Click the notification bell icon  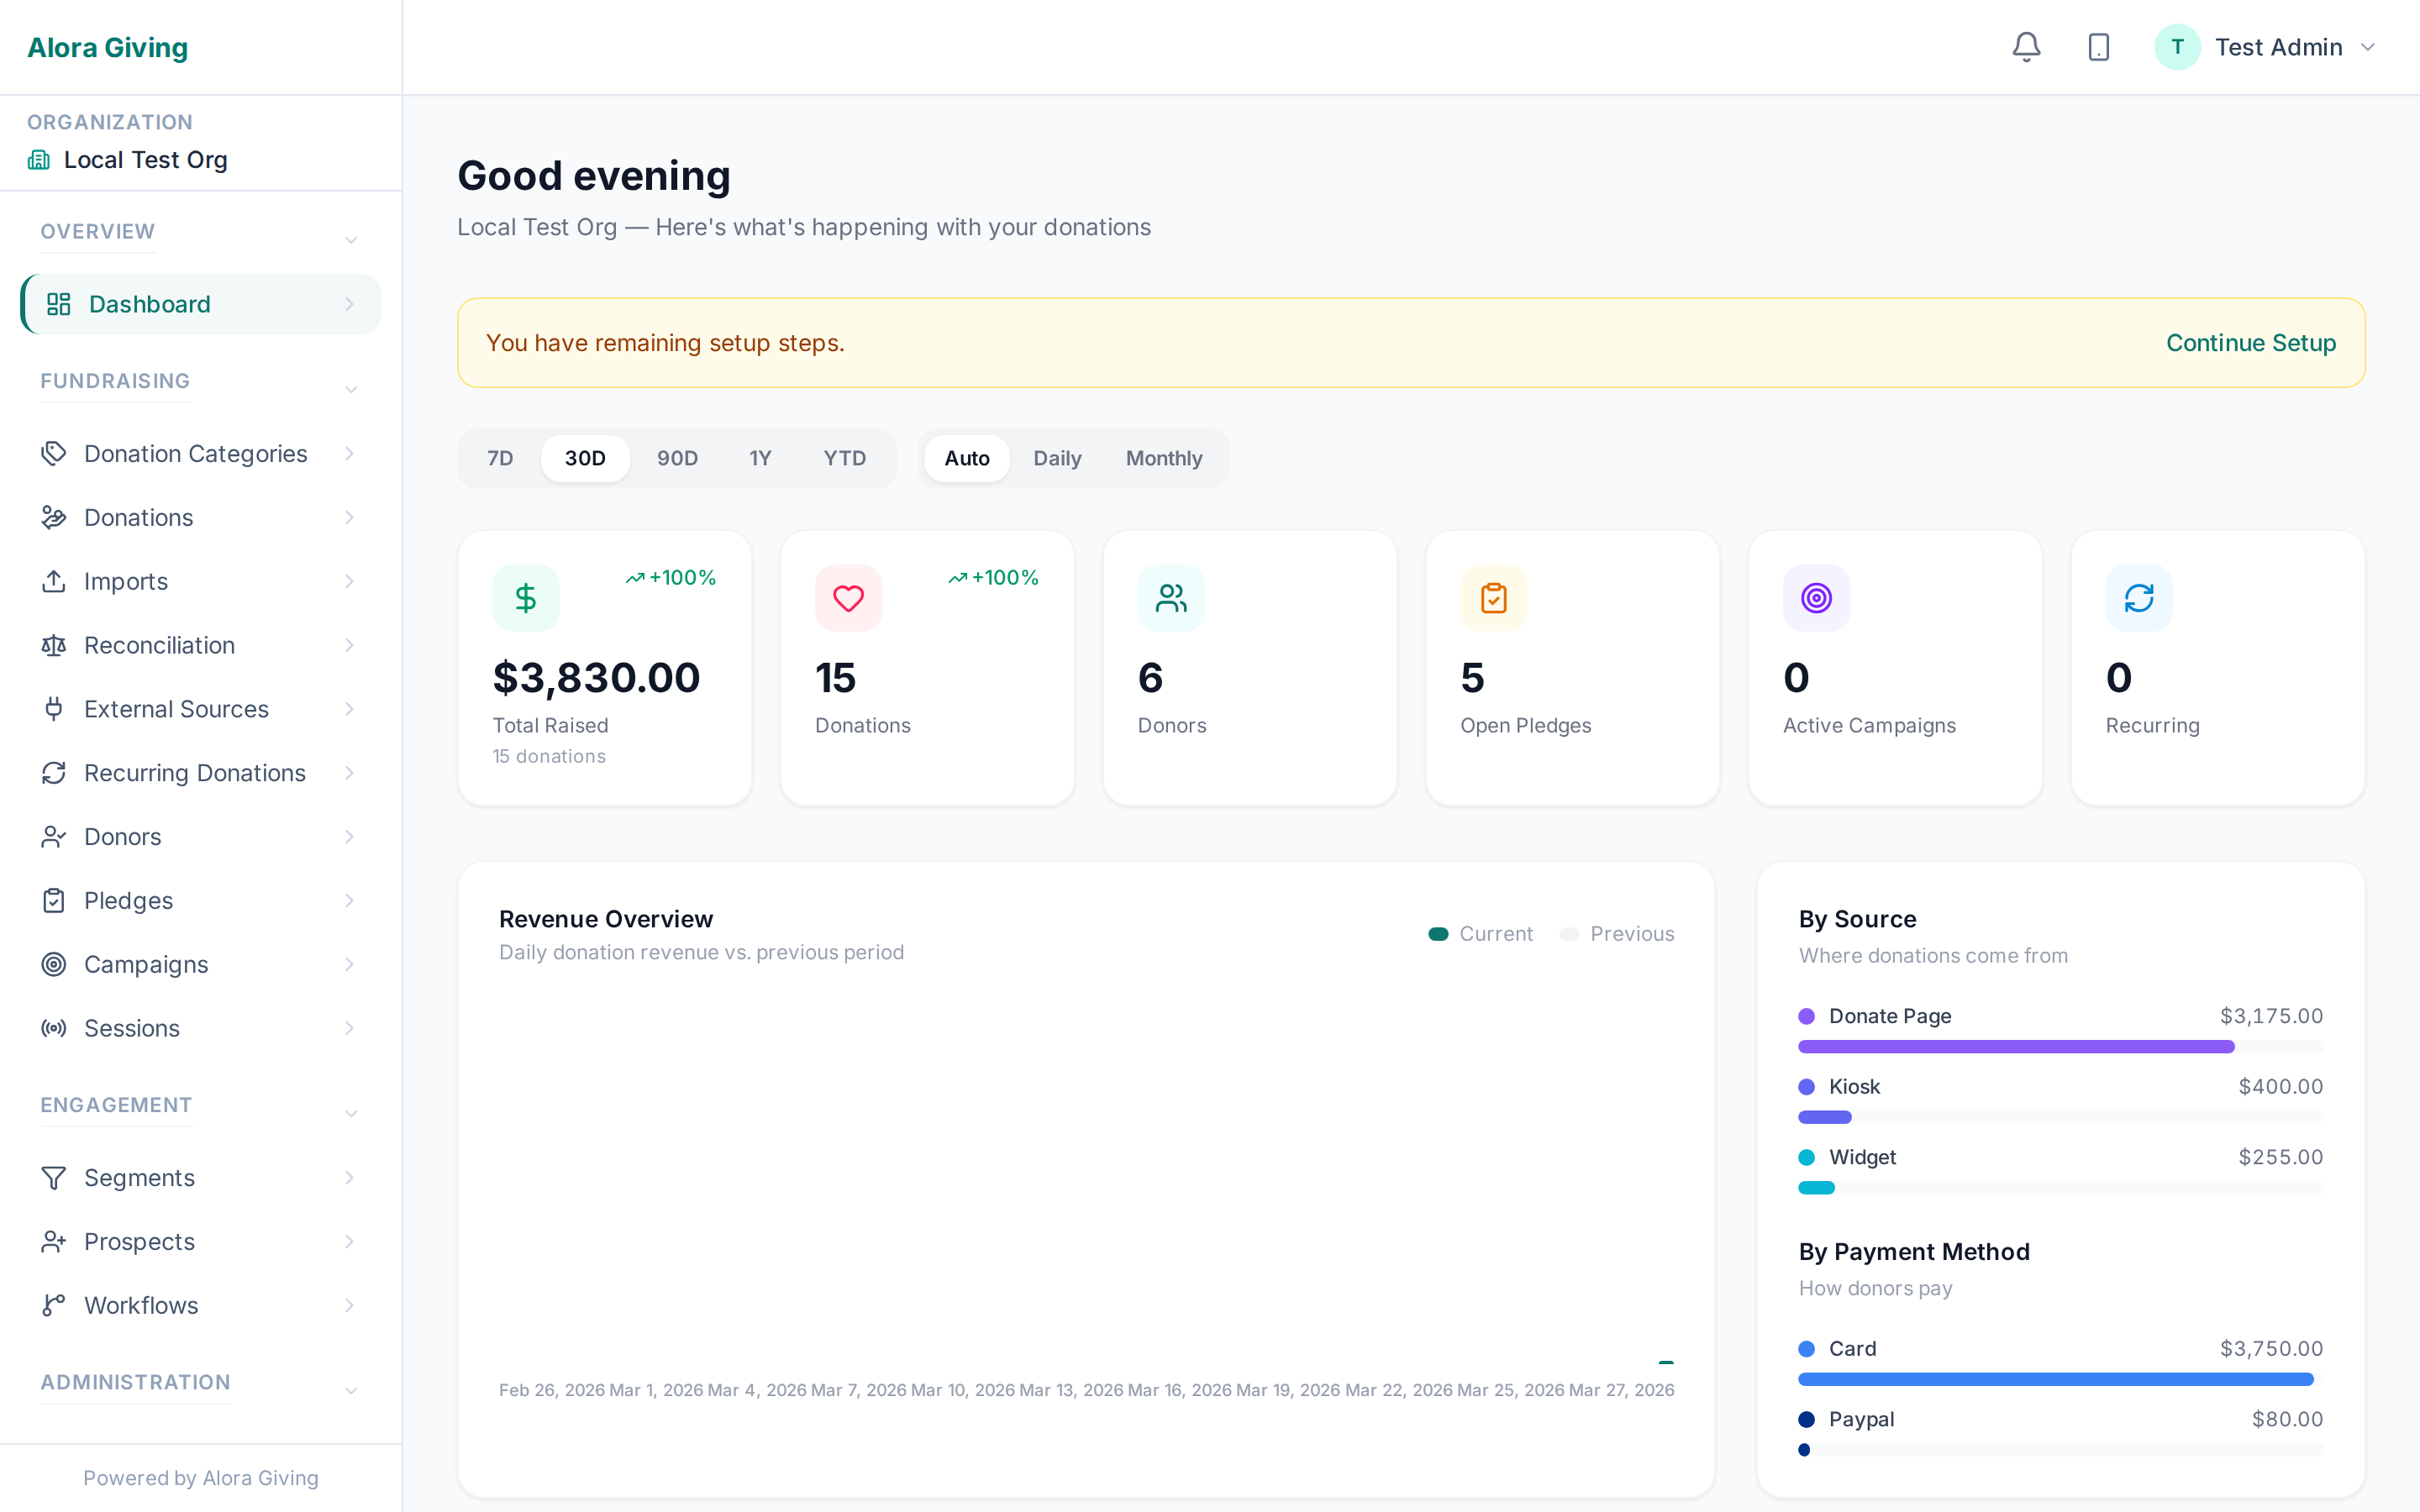tap(2026, 46)
